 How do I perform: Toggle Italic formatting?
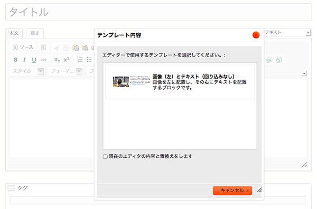point(24,60)
